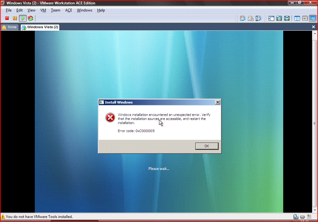Open the File menu
The width and height of the screenshot is (318, 222).
[8, 10]
